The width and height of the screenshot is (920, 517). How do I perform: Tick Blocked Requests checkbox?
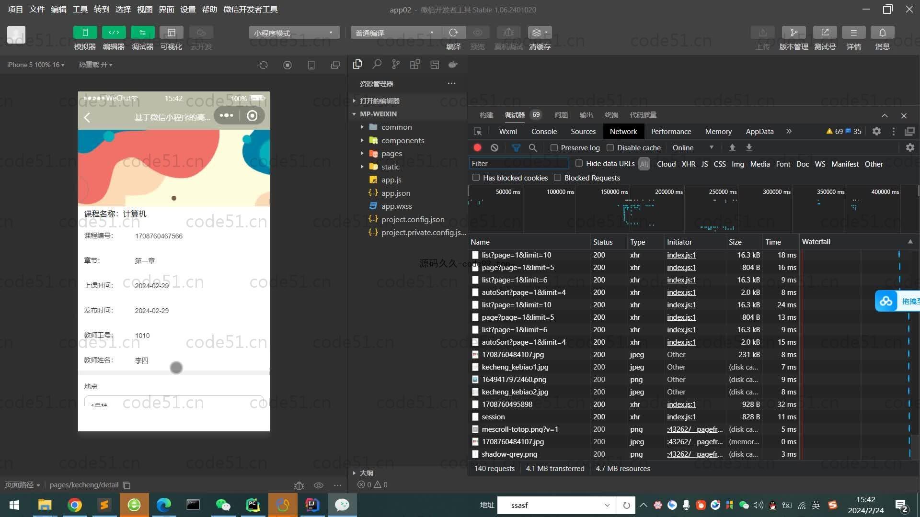557,178
